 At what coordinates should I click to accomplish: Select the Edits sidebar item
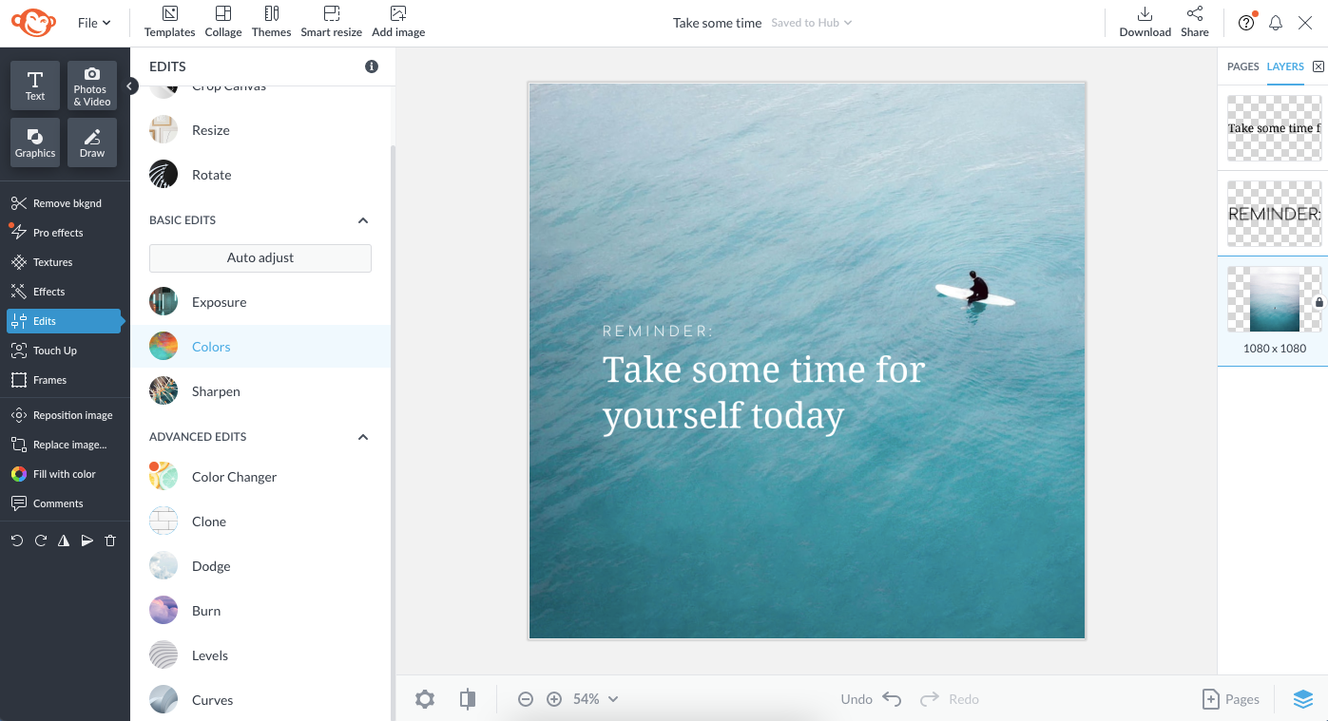pyautogui.click(x=65, y=321)
